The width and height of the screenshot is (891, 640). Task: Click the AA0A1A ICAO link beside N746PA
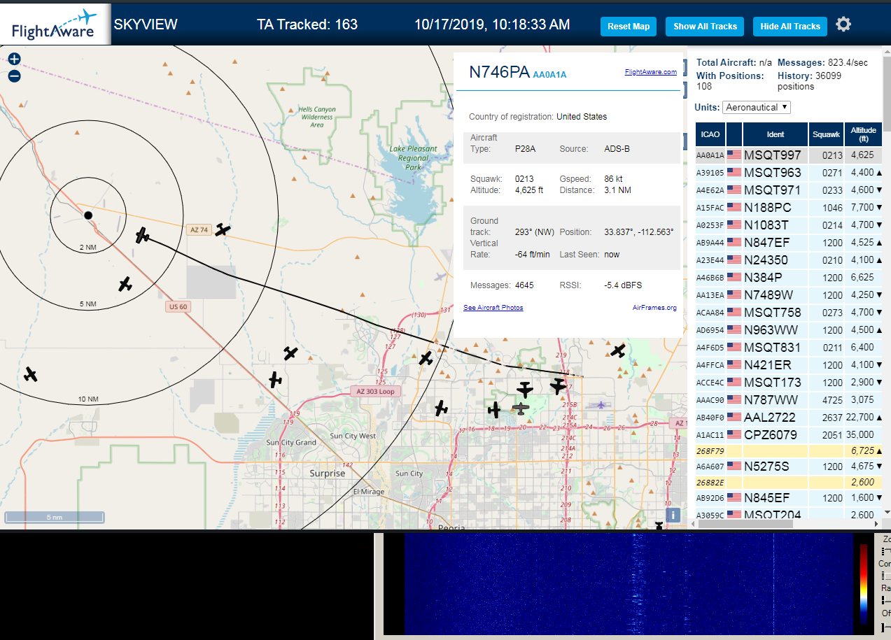549,75
